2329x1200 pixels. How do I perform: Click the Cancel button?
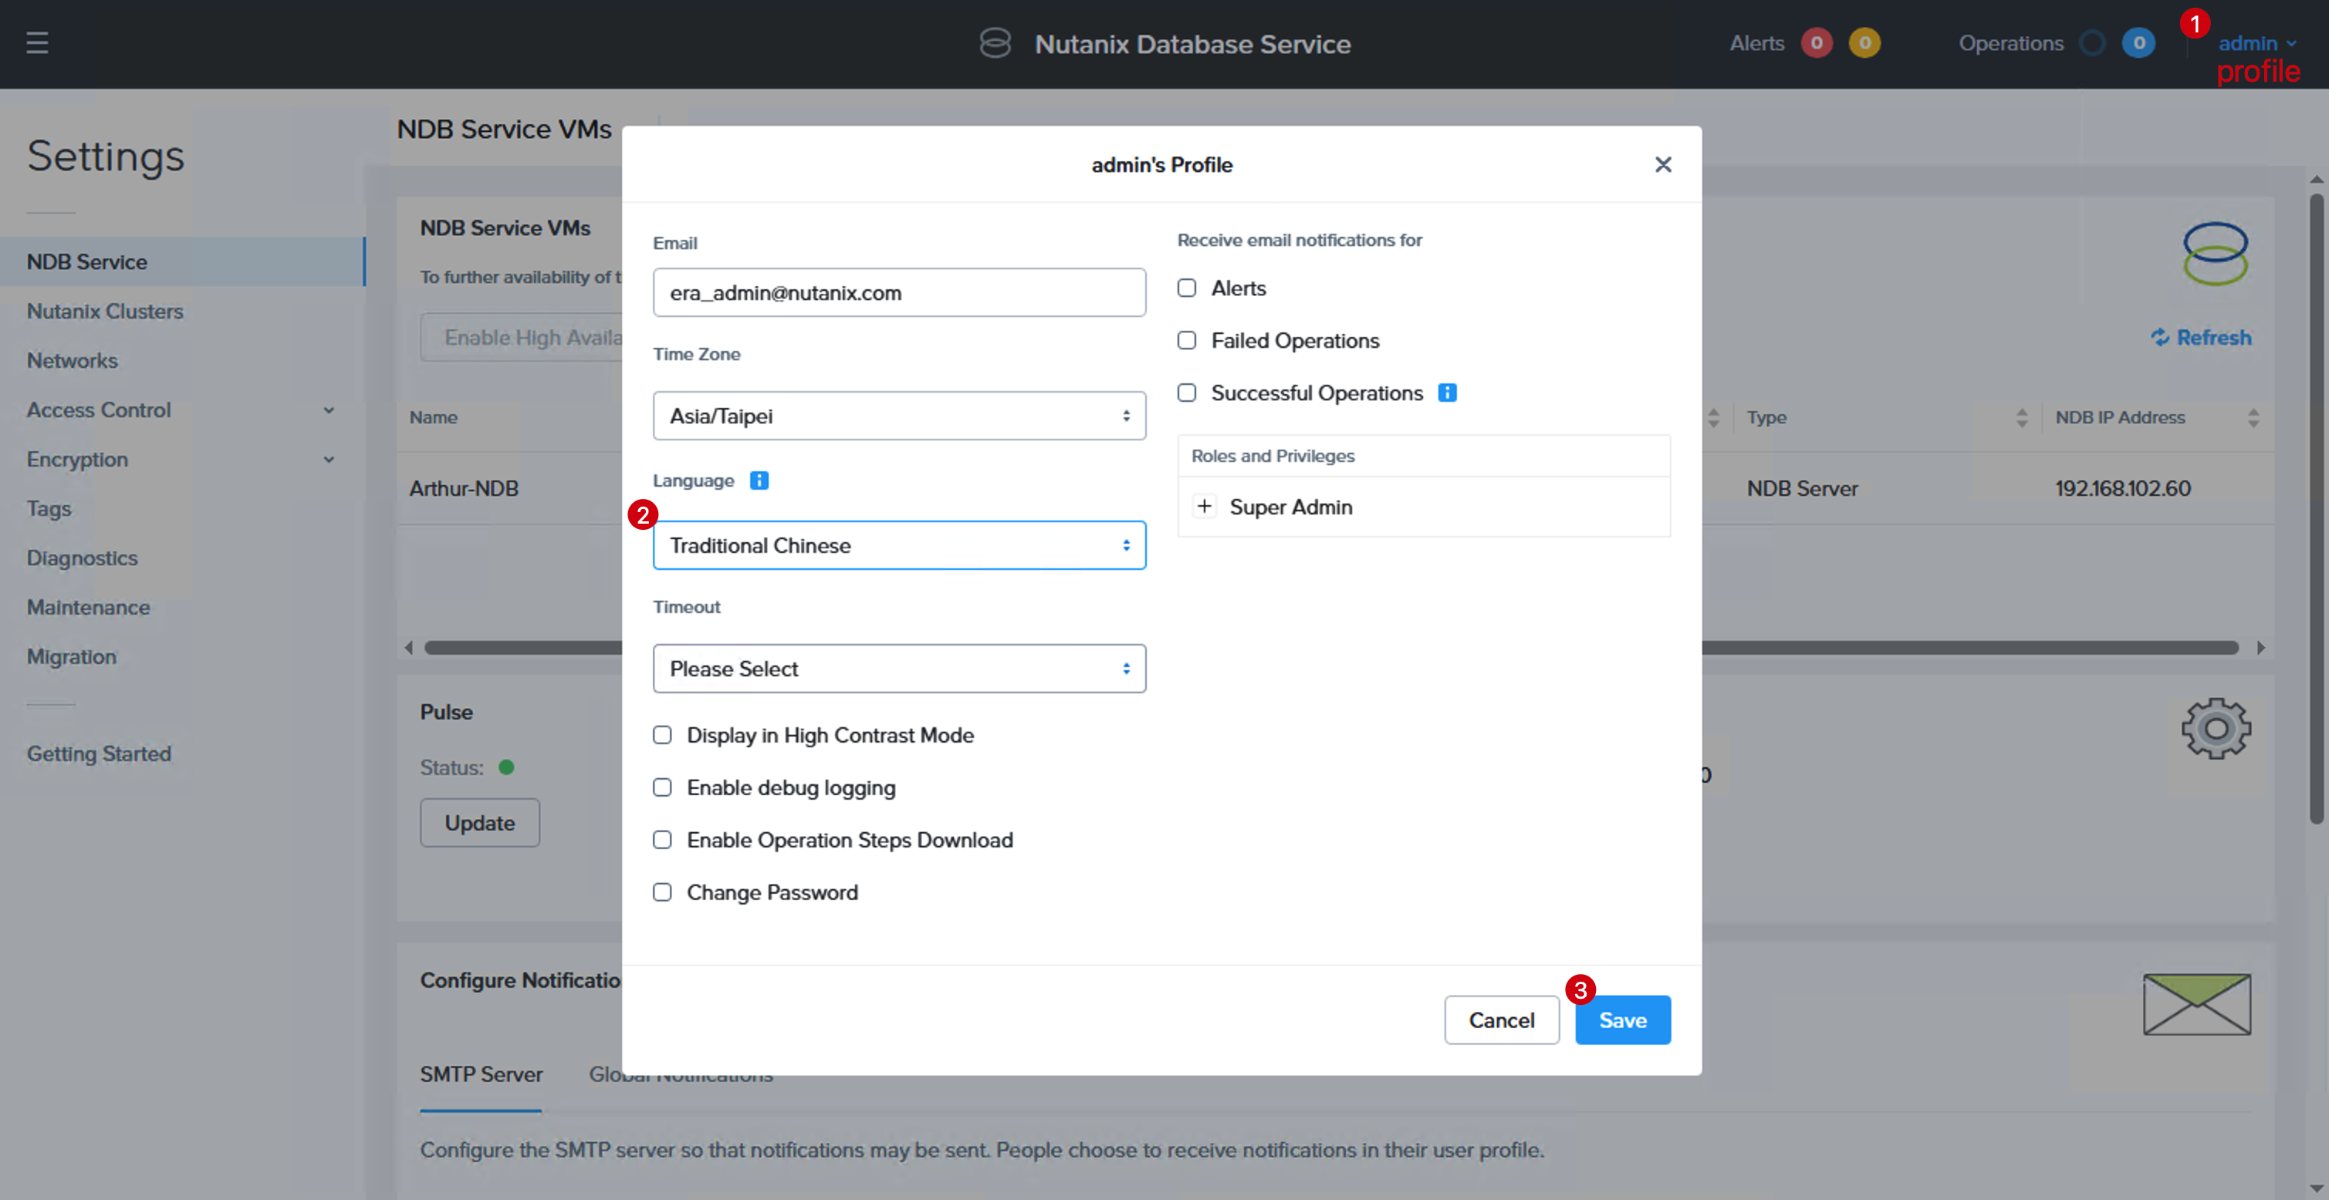[1502, 1020]
